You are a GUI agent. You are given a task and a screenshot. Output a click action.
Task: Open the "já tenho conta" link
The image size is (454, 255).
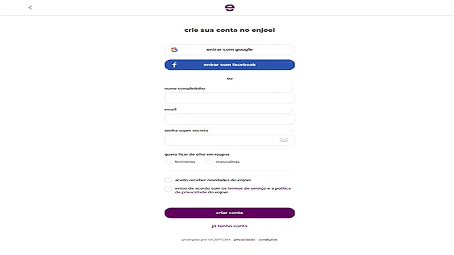coord(229,226)
